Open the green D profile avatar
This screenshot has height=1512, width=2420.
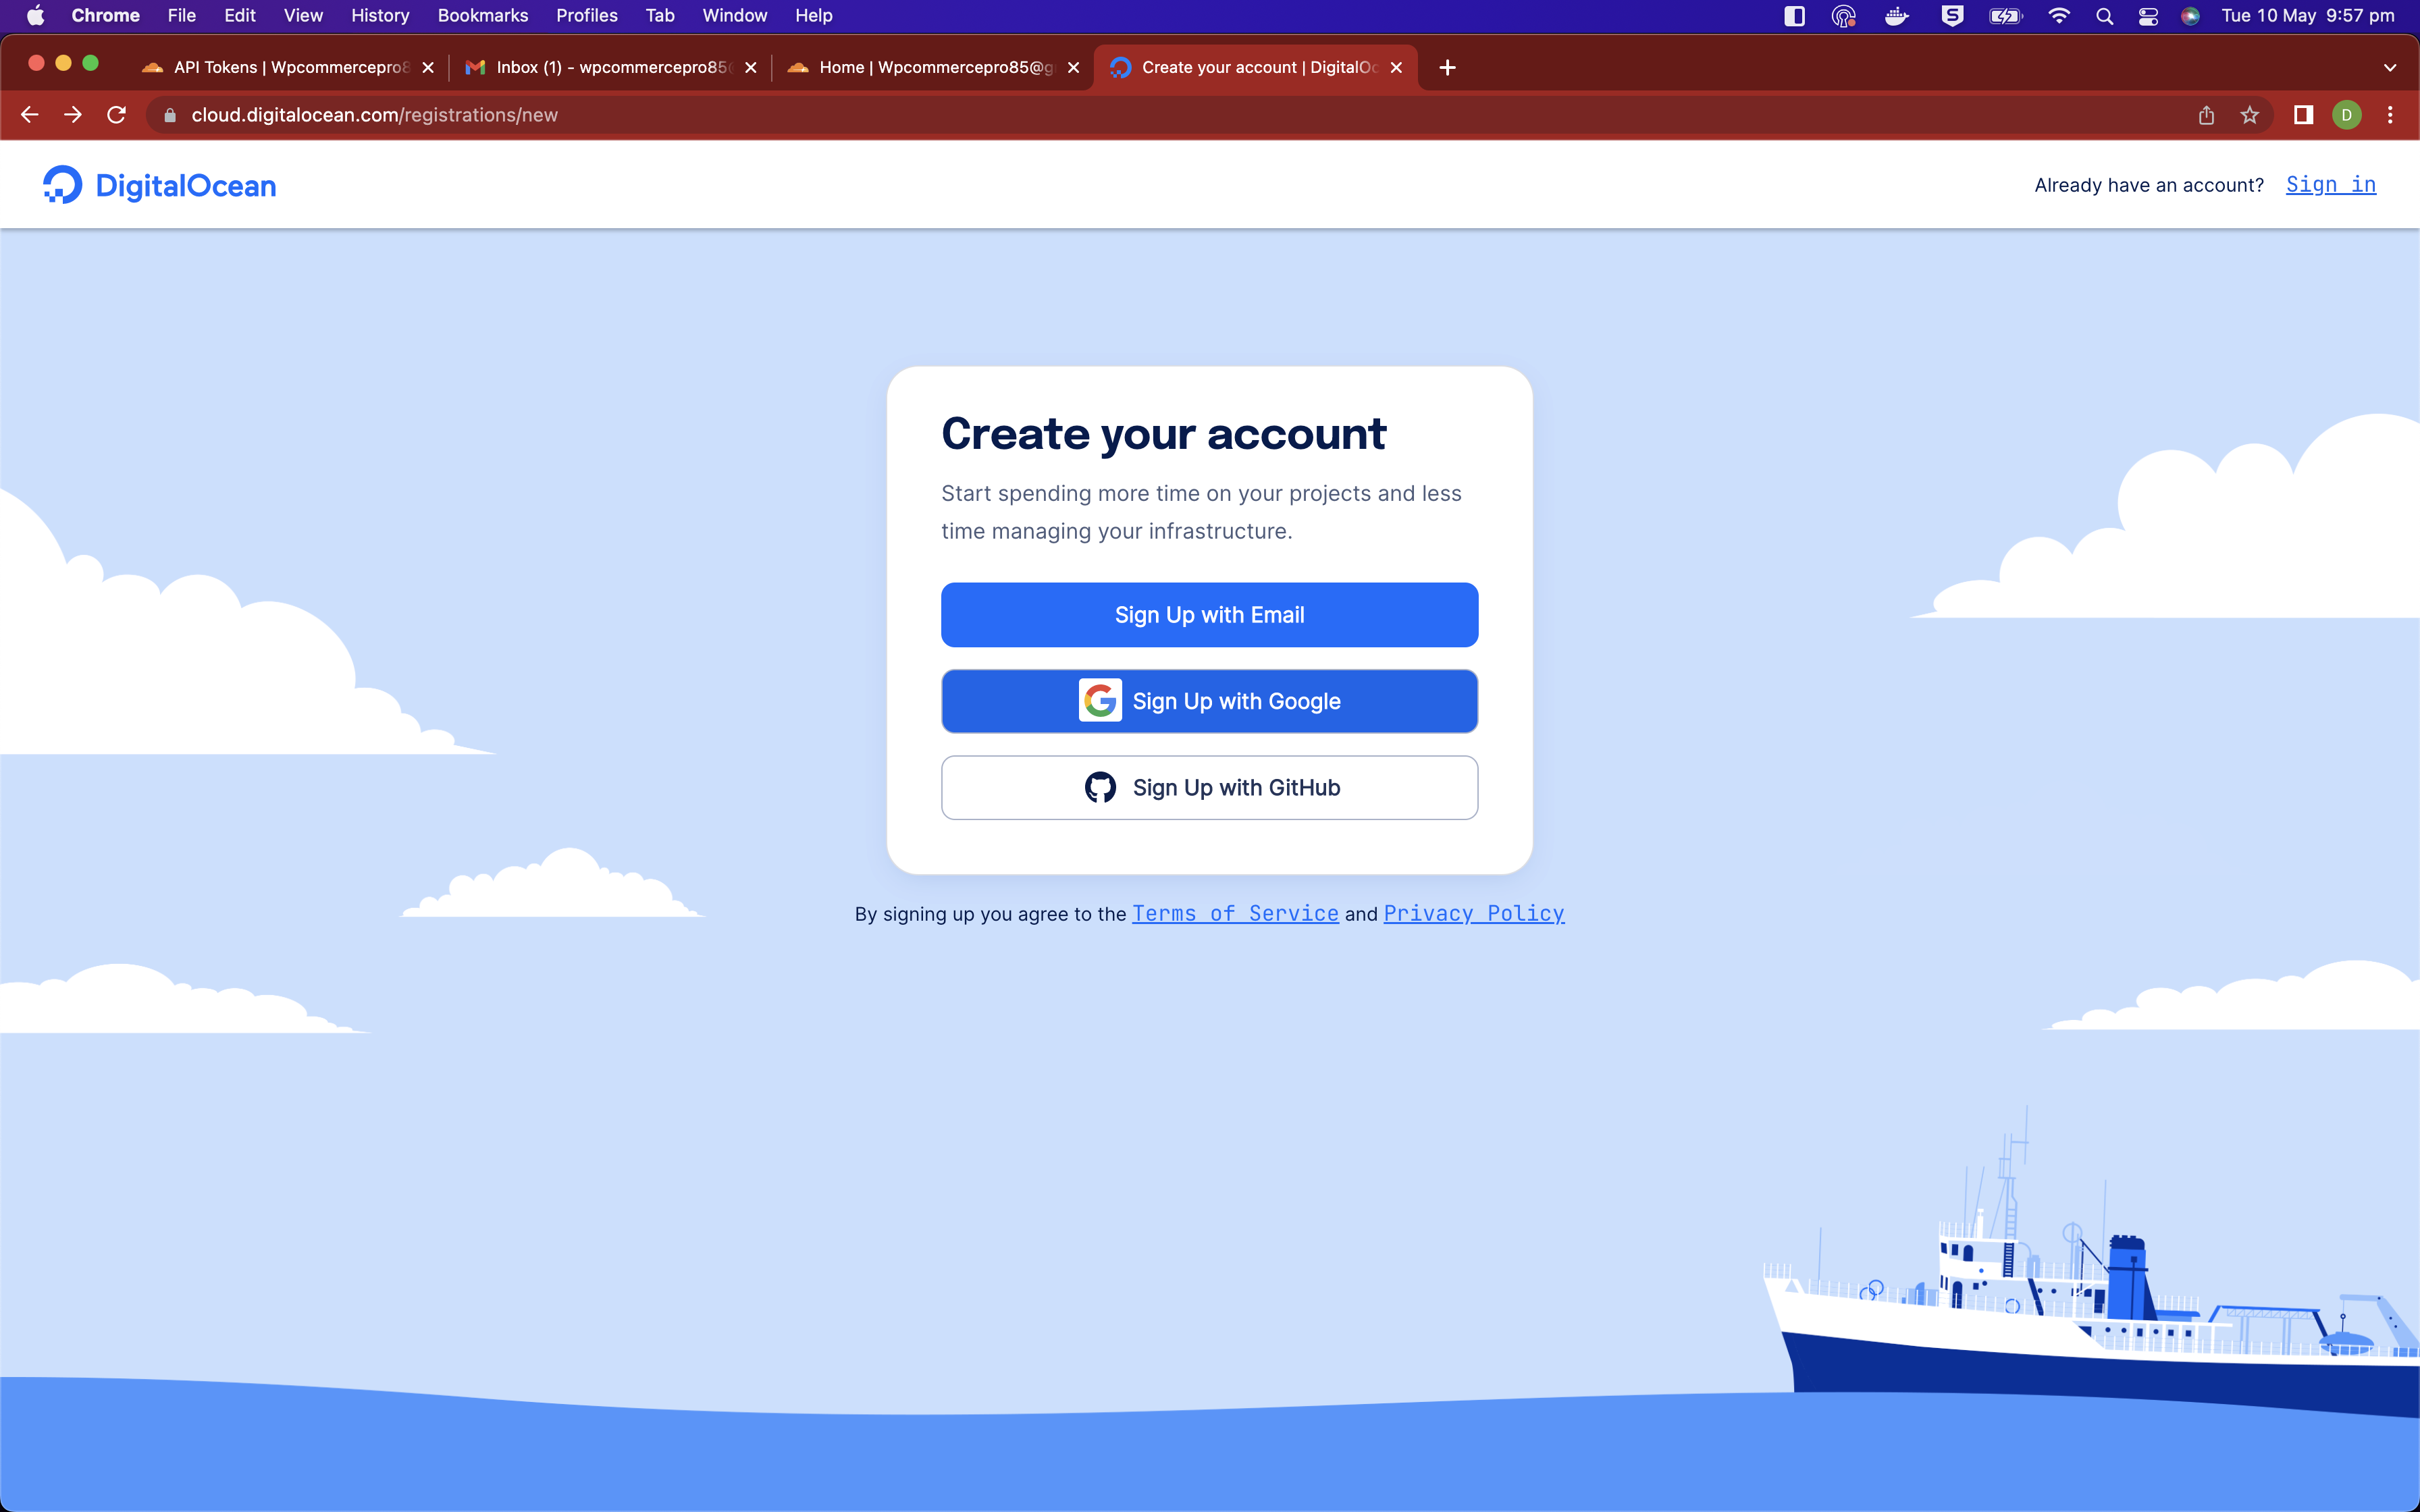tap(2346, 115)
